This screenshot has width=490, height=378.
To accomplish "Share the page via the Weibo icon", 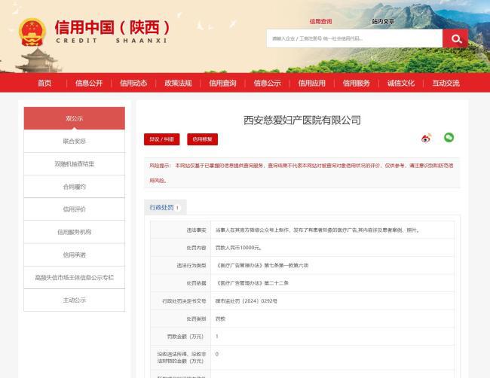I will coord(426,138).
